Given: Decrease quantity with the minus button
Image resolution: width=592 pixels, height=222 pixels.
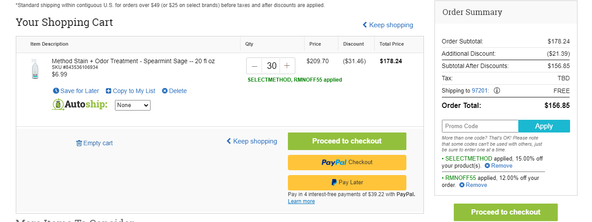Looking at the screenshot, I should [x=254, y=66].
